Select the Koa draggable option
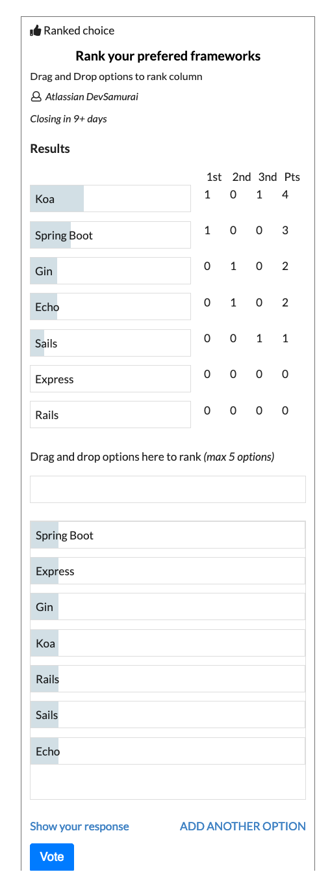 [168, 643]
